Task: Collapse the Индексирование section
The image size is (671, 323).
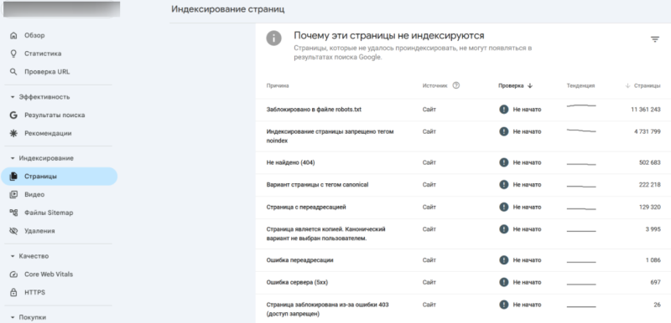Action: tap(13, 158)
